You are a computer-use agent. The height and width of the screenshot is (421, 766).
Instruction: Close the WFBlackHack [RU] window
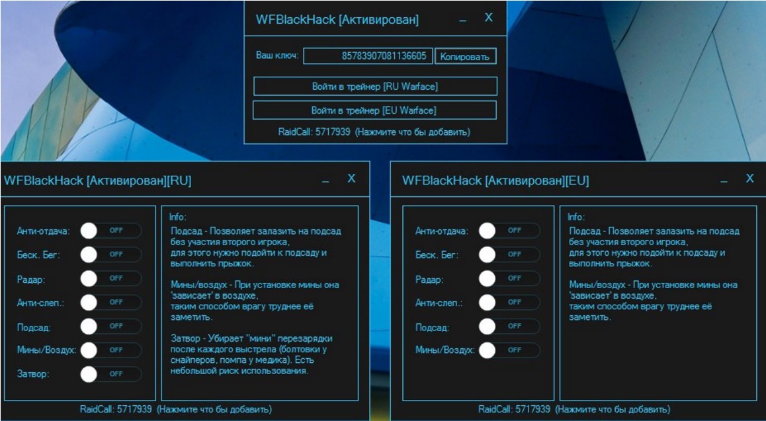coord(351,178)
